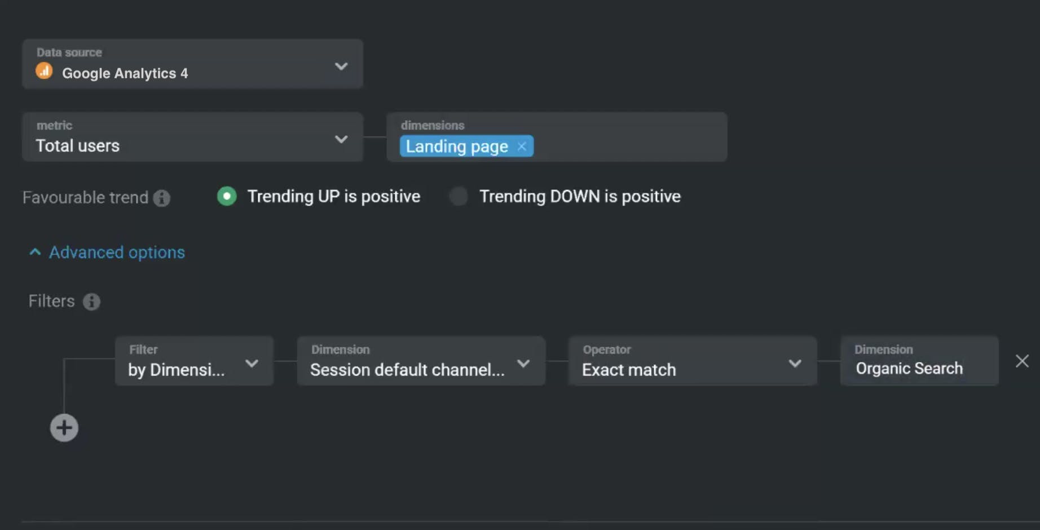Click the Google Analytics 4 text
The image size is (1040, 530).
coord(125,73)
